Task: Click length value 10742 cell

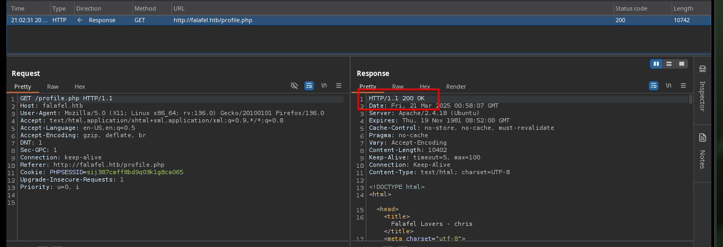Action: click(682, 20)
